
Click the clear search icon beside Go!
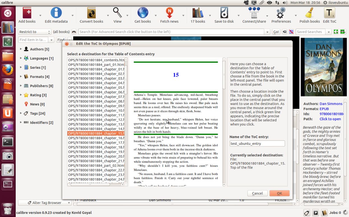tap(285, 32)
